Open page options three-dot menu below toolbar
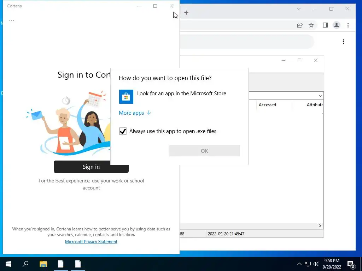362x271 pixels. click(x=344, y=42)
